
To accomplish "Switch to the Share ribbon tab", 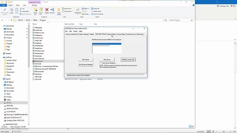I will 18,5.
